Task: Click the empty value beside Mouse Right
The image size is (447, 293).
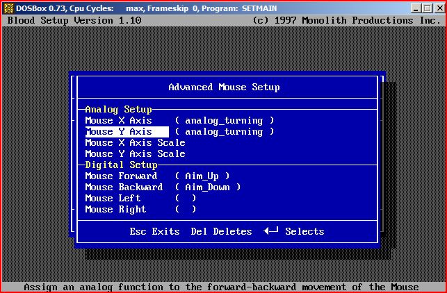Action: (x=186, y=209)
